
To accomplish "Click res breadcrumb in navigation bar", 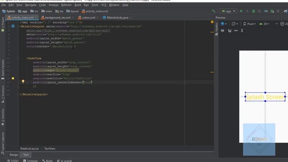I will pyautogui.click(x=59, y=11).
